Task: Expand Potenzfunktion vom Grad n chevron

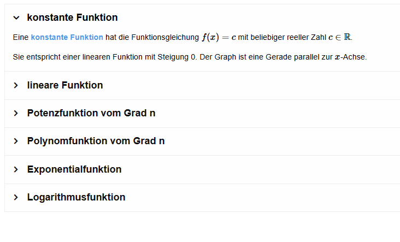Action: [x=16, y=113]
